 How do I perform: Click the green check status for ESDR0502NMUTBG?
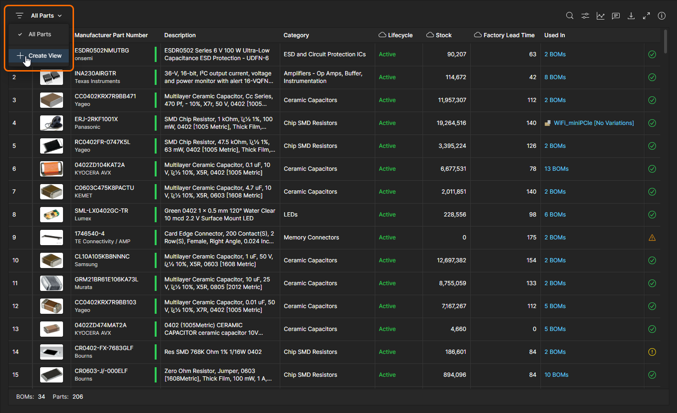(x=652, y=54)
